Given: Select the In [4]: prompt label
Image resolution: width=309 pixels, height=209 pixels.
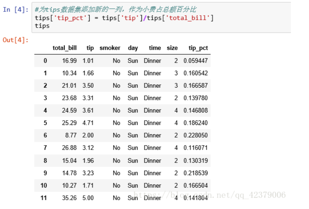Looking at the screenshot, I should [x=16, y=10].
